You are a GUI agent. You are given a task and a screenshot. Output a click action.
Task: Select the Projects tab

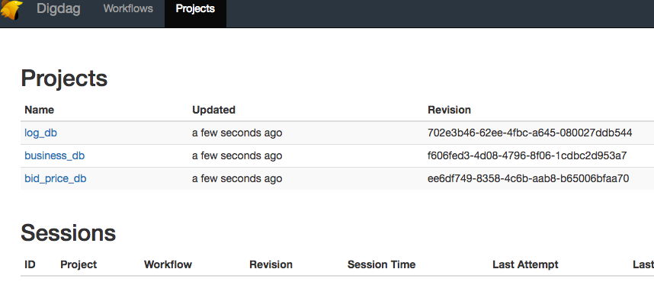pyautogui.click(x=195, y=8)
